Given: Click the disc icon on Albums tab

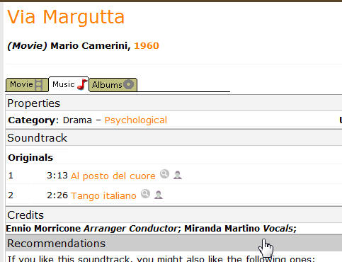Looking at the screenshot, I should pyautogui.click(x=129, y=84).
